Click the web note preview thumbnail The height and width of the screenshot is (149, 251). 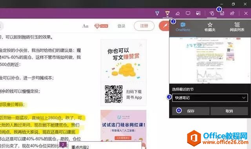(x=210, y=60)
